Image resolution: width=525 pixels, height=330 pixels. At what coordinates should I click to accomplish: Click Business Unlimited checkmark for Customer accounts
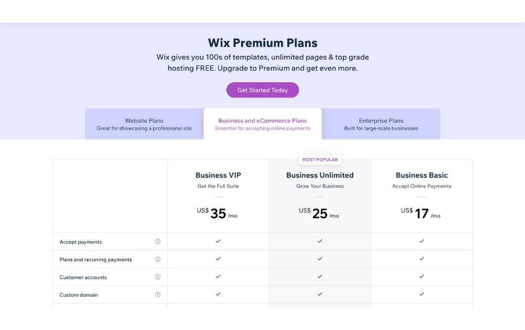(320, 276)
